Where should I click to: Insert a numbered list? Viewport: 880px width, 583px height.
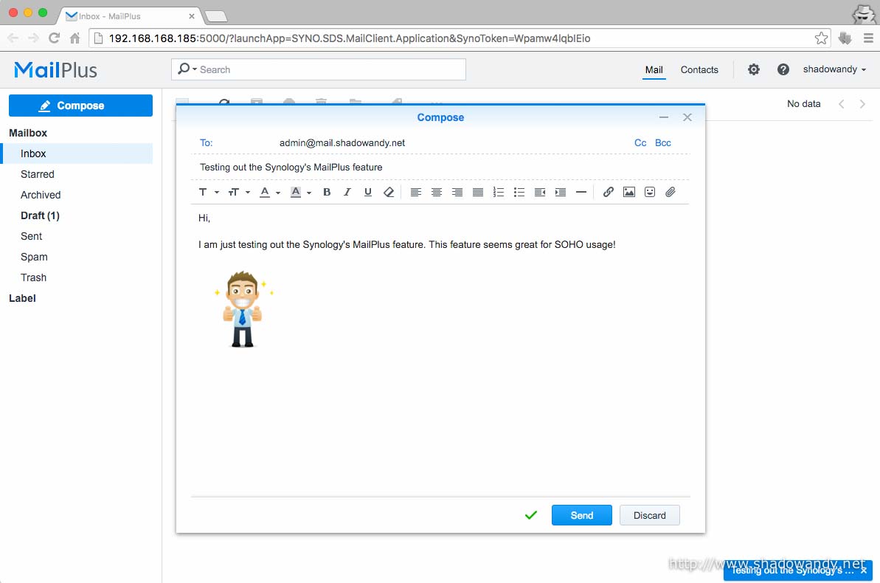point(499,192)
